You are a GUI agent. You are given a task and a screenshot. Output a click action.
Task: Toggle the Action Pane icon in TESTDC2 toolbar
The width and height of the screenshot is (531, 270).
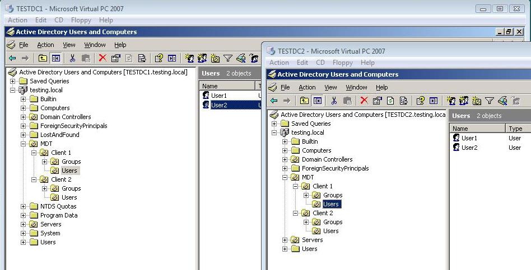coord(434,101)
